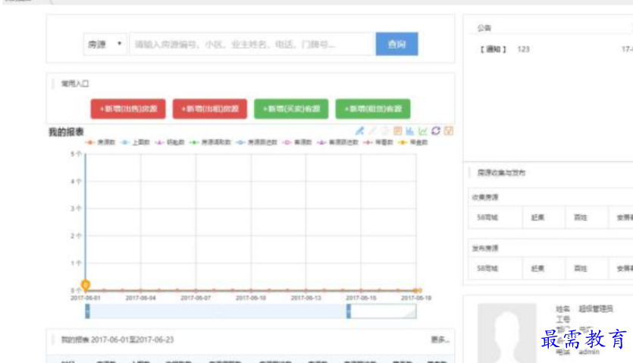
Task: Add a new 买卖 buyer client source
Action: 291,109
